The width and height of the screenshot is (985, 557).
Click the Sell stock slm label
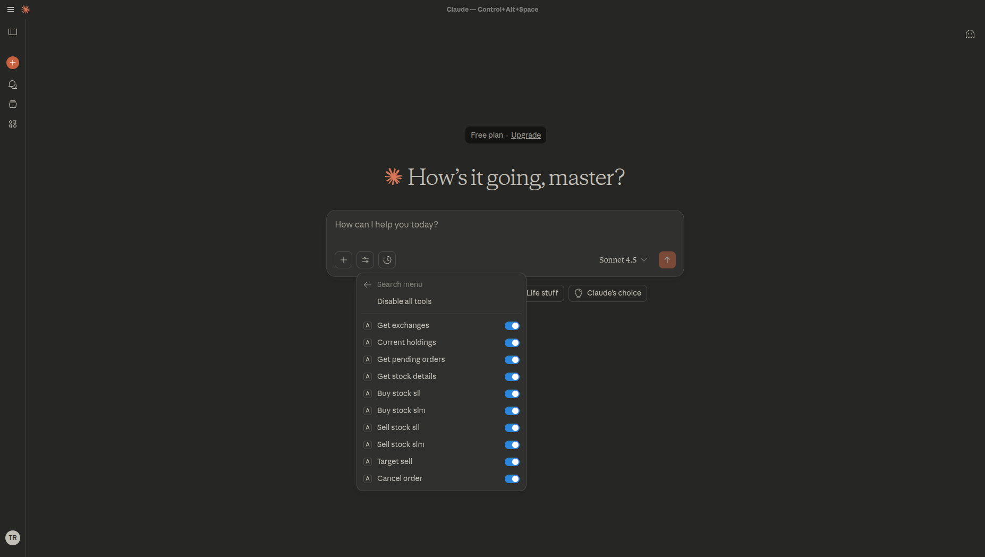[401, 444]
